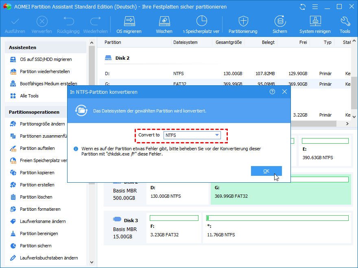
Task: Select Partitionsgröße ändern
Action: [x=38, y=124]
